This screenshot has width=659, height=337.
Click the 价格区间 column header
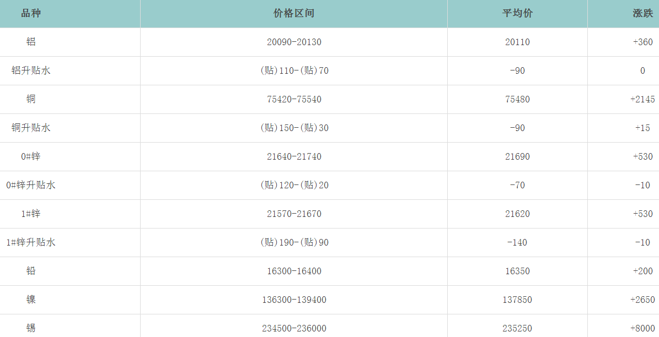[294, 14]
